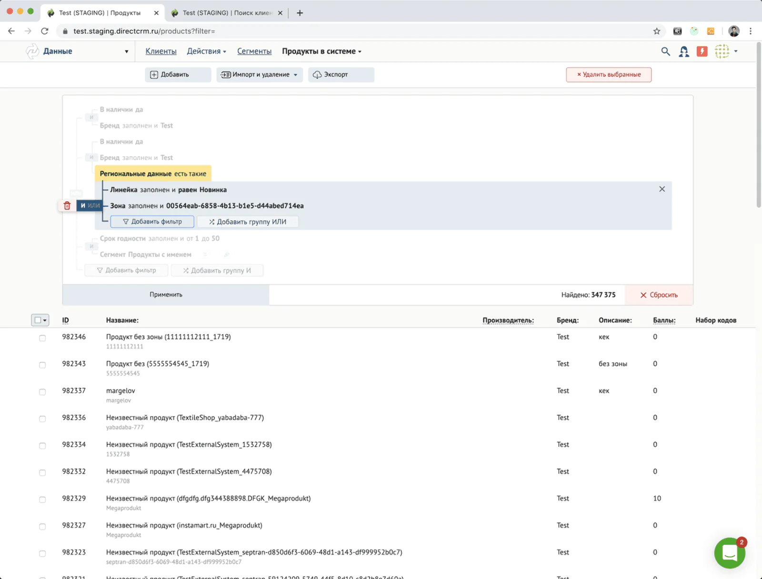Open a new browser tab

(x=300, y=13)
